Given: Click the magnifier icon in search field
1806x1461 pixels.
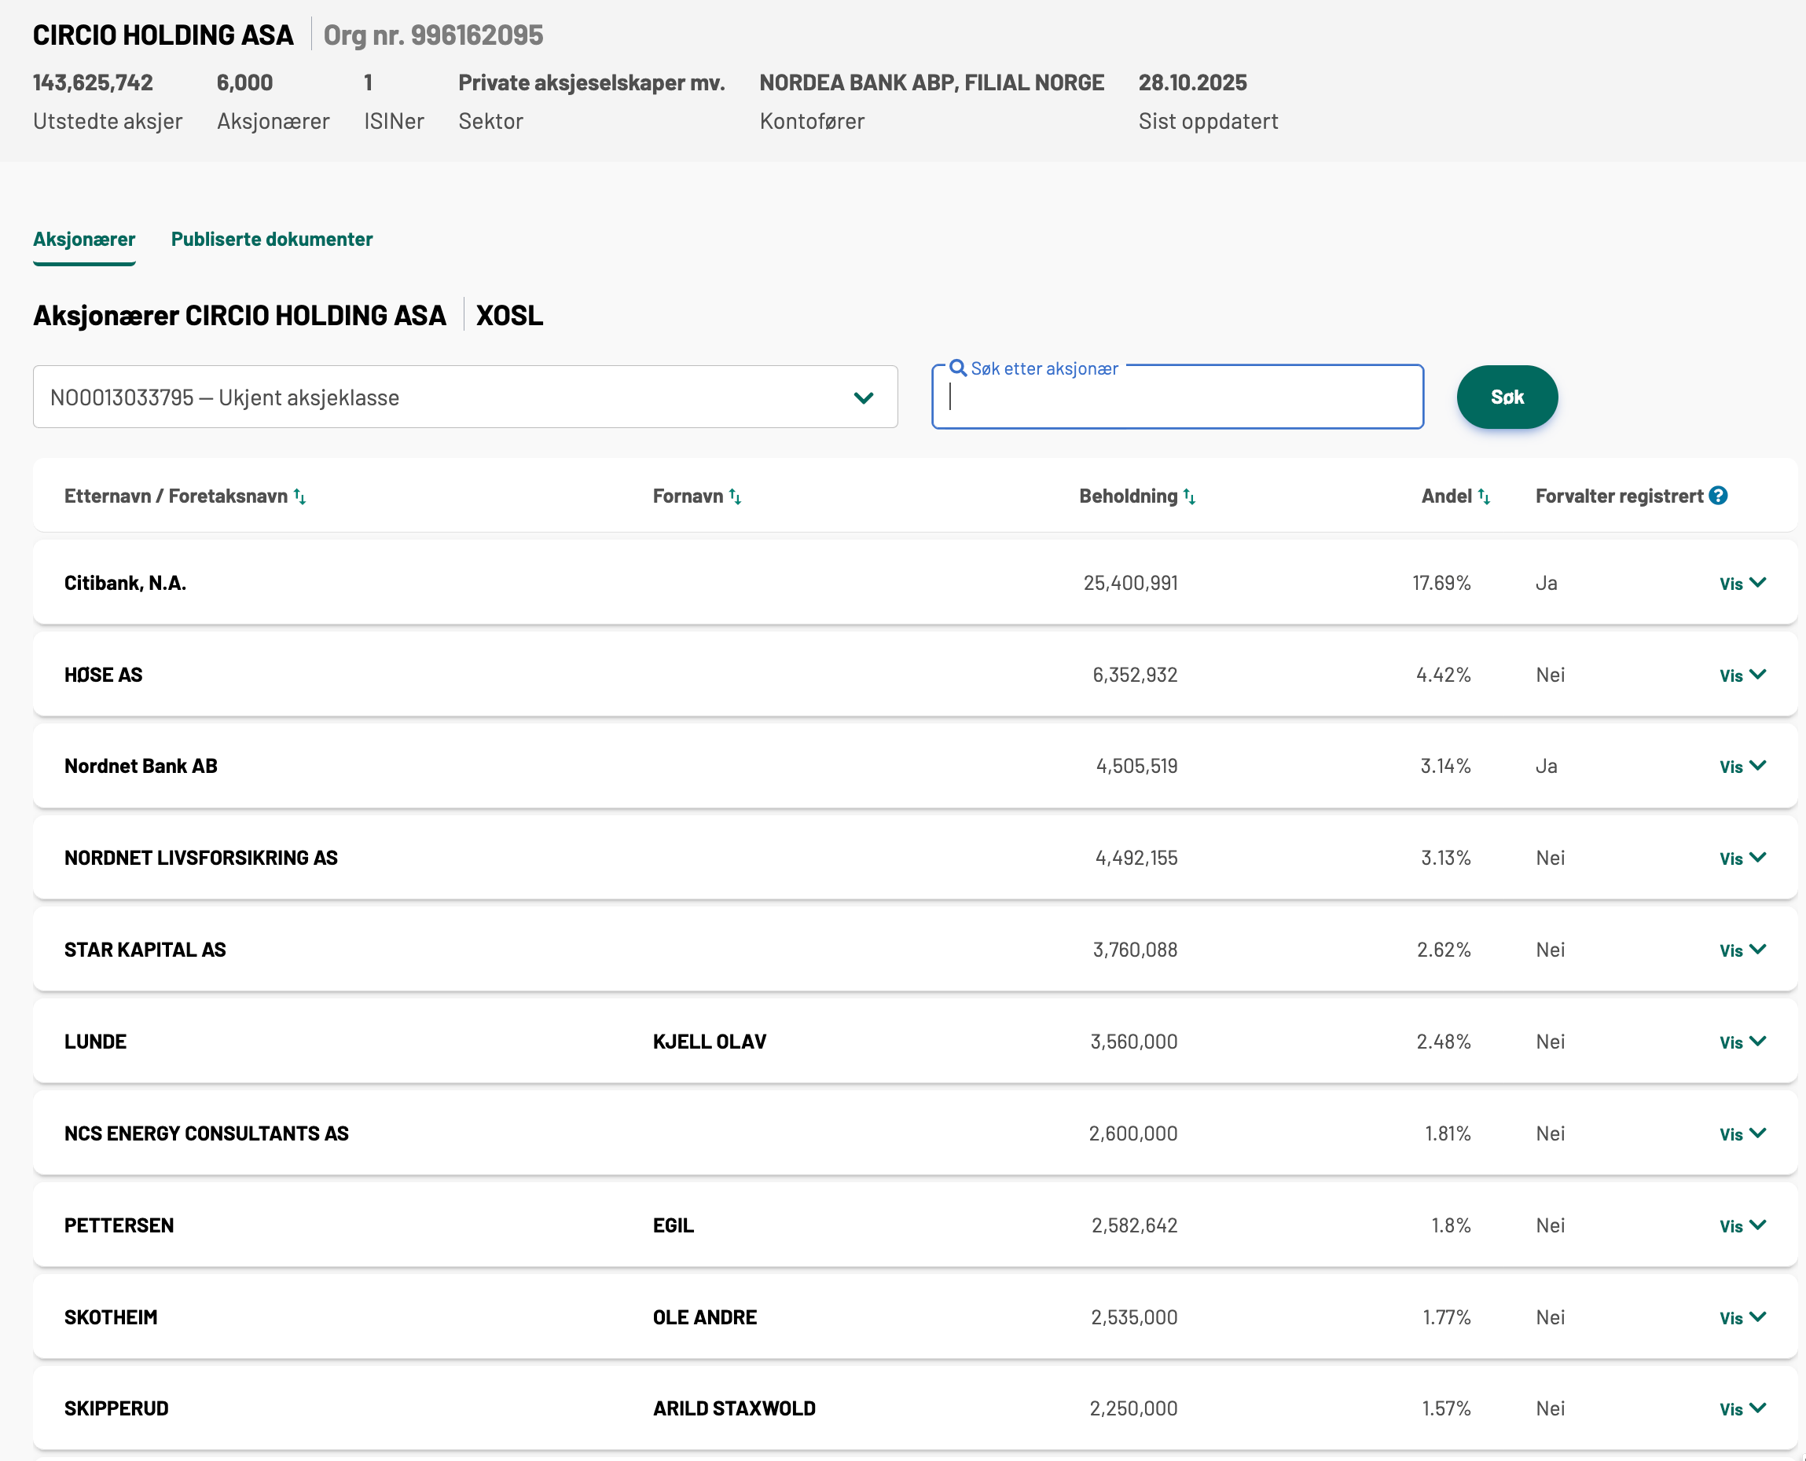Looking at the screenshot, I should (x=957, y=368).
